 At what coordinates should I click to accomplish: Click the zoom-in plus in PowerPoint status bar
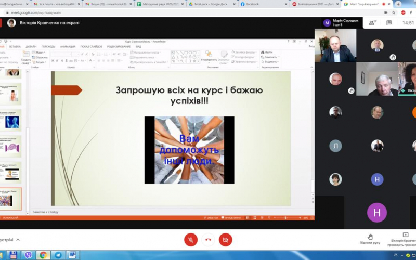click(300, 218)
